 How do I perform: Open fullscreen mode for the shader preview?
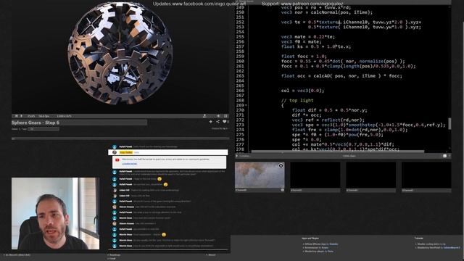coord(225,116)
